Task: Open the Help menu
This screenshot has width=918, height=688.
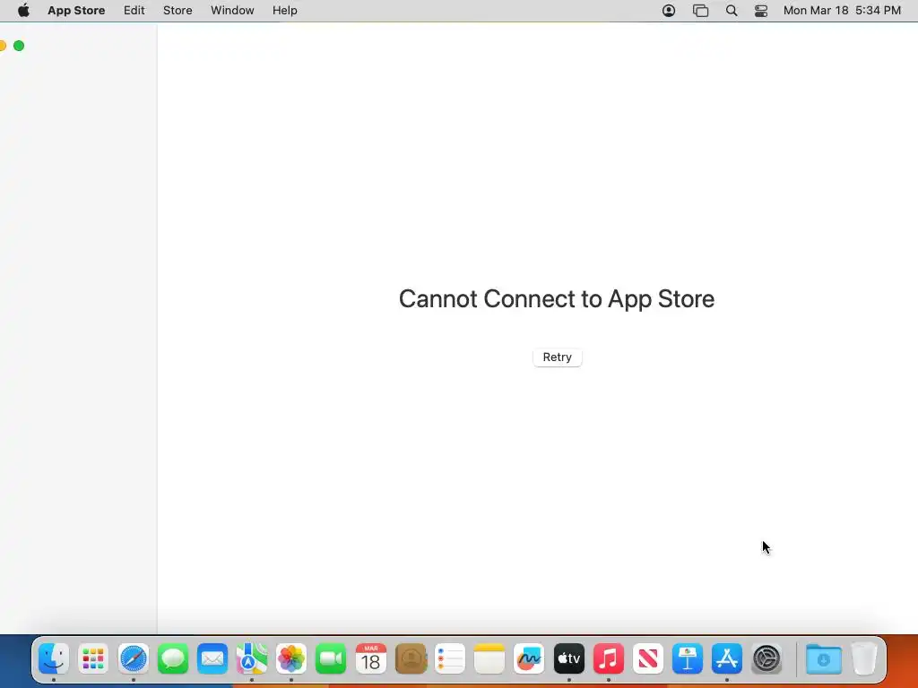Action: [x=284, y=11]
